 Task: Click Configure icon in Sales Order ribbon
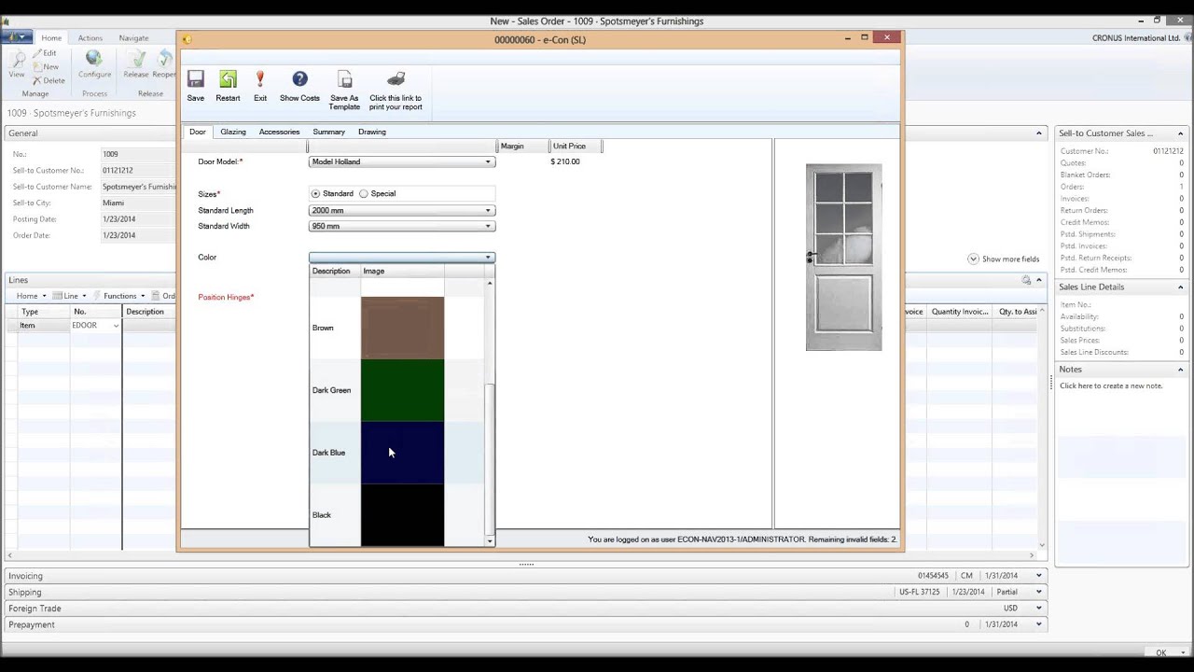94,59
